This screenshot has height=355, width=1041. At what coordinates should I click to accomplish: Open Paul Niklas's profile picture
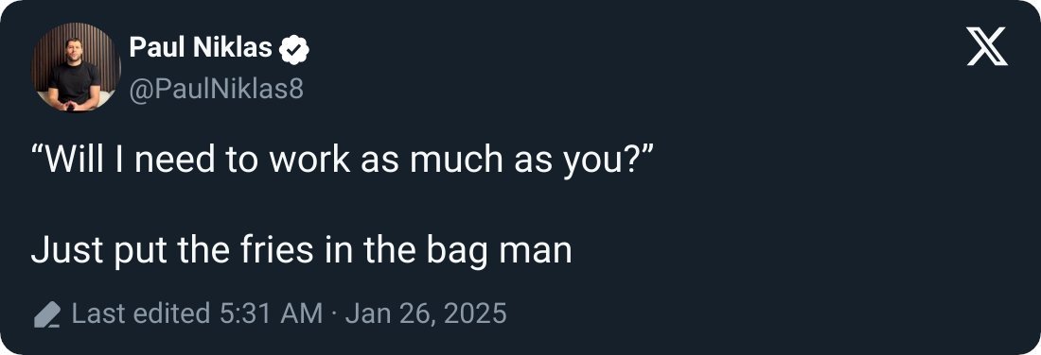click(x=76, y=67)
